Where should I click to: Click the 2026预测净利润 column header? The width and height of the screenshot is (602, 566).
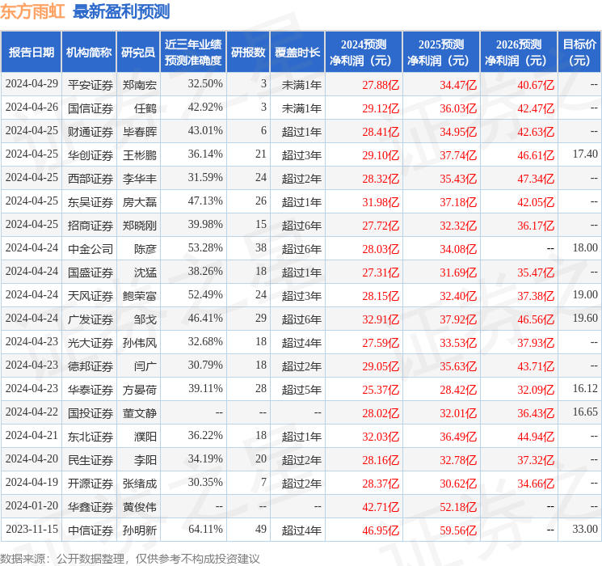click(519, 52)
